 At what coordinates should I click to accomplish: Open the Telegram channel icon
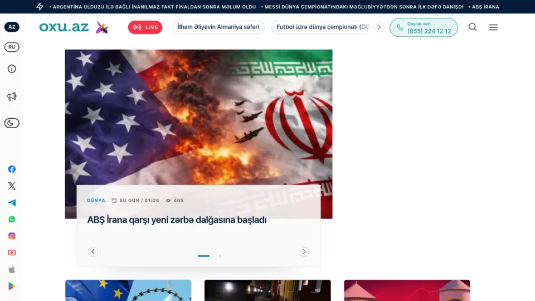12,202
